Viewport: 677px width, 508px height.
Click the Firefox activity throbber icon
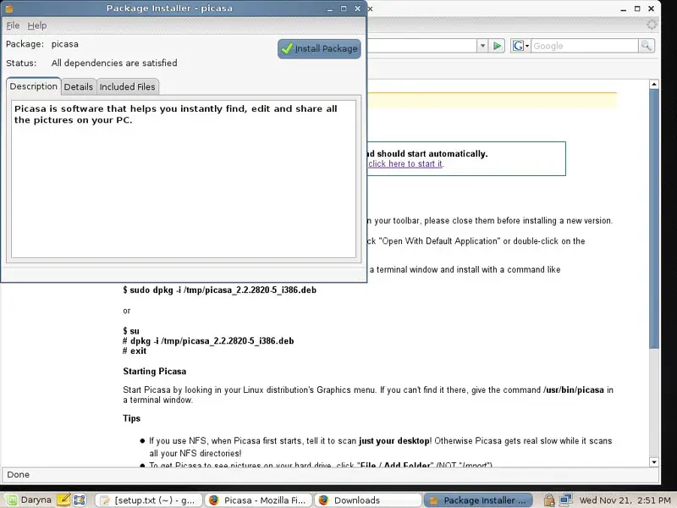652,25
